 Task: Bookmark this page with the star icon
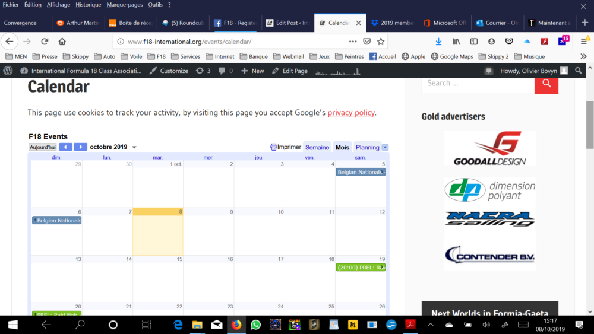click(x=381, y=42)
